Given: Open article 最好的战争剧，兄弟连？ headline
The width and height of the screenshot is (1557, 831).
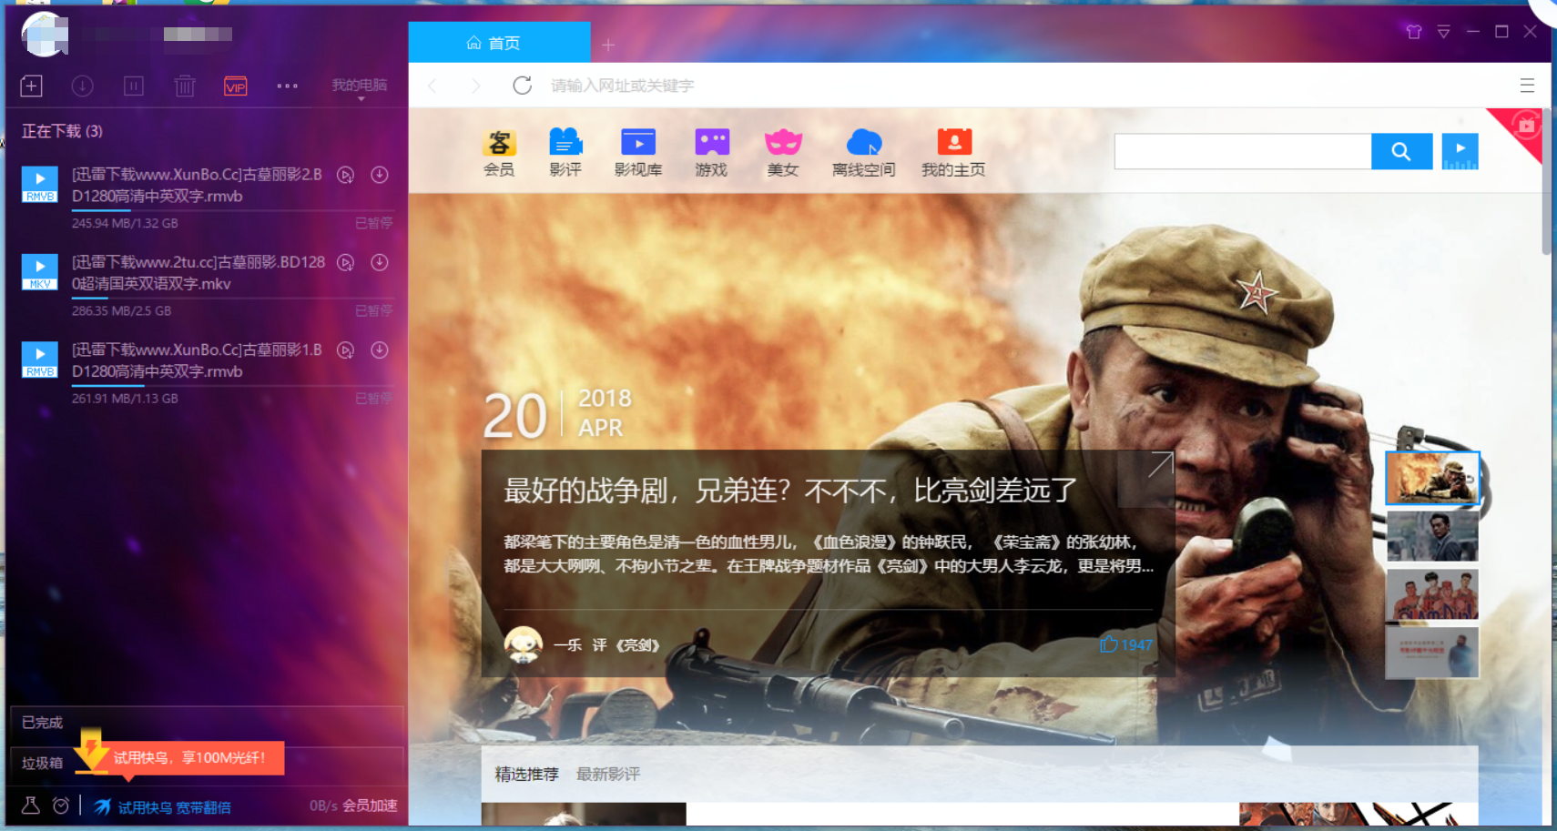Looking at the screenshot, I should pyautogui.click(x=790, y=491).
